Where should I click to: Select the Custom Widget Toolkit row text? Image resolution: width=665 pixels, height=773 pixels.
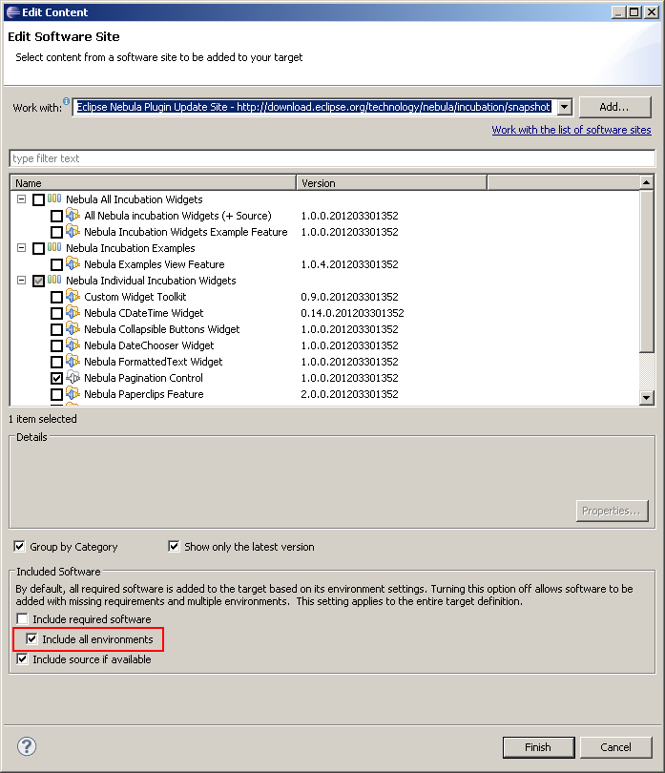click(x=135, y=297)
